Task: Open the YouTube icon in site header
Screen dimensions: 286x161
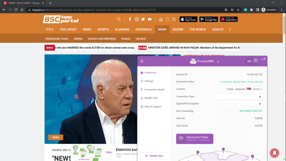Action: point(150,19)
